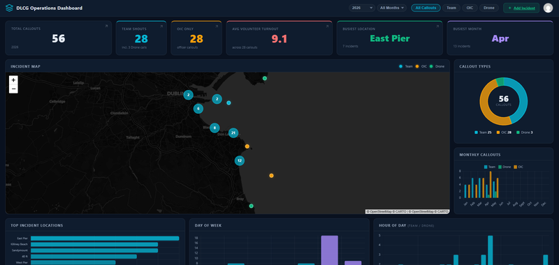Toggle Drone legend in Incident Map header
The height and width of the screenshot is (265, 559).
coord(437,66)
